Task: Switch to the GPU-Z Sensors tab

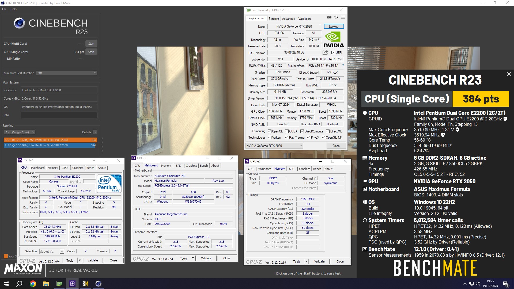Action: pos(274,19)
